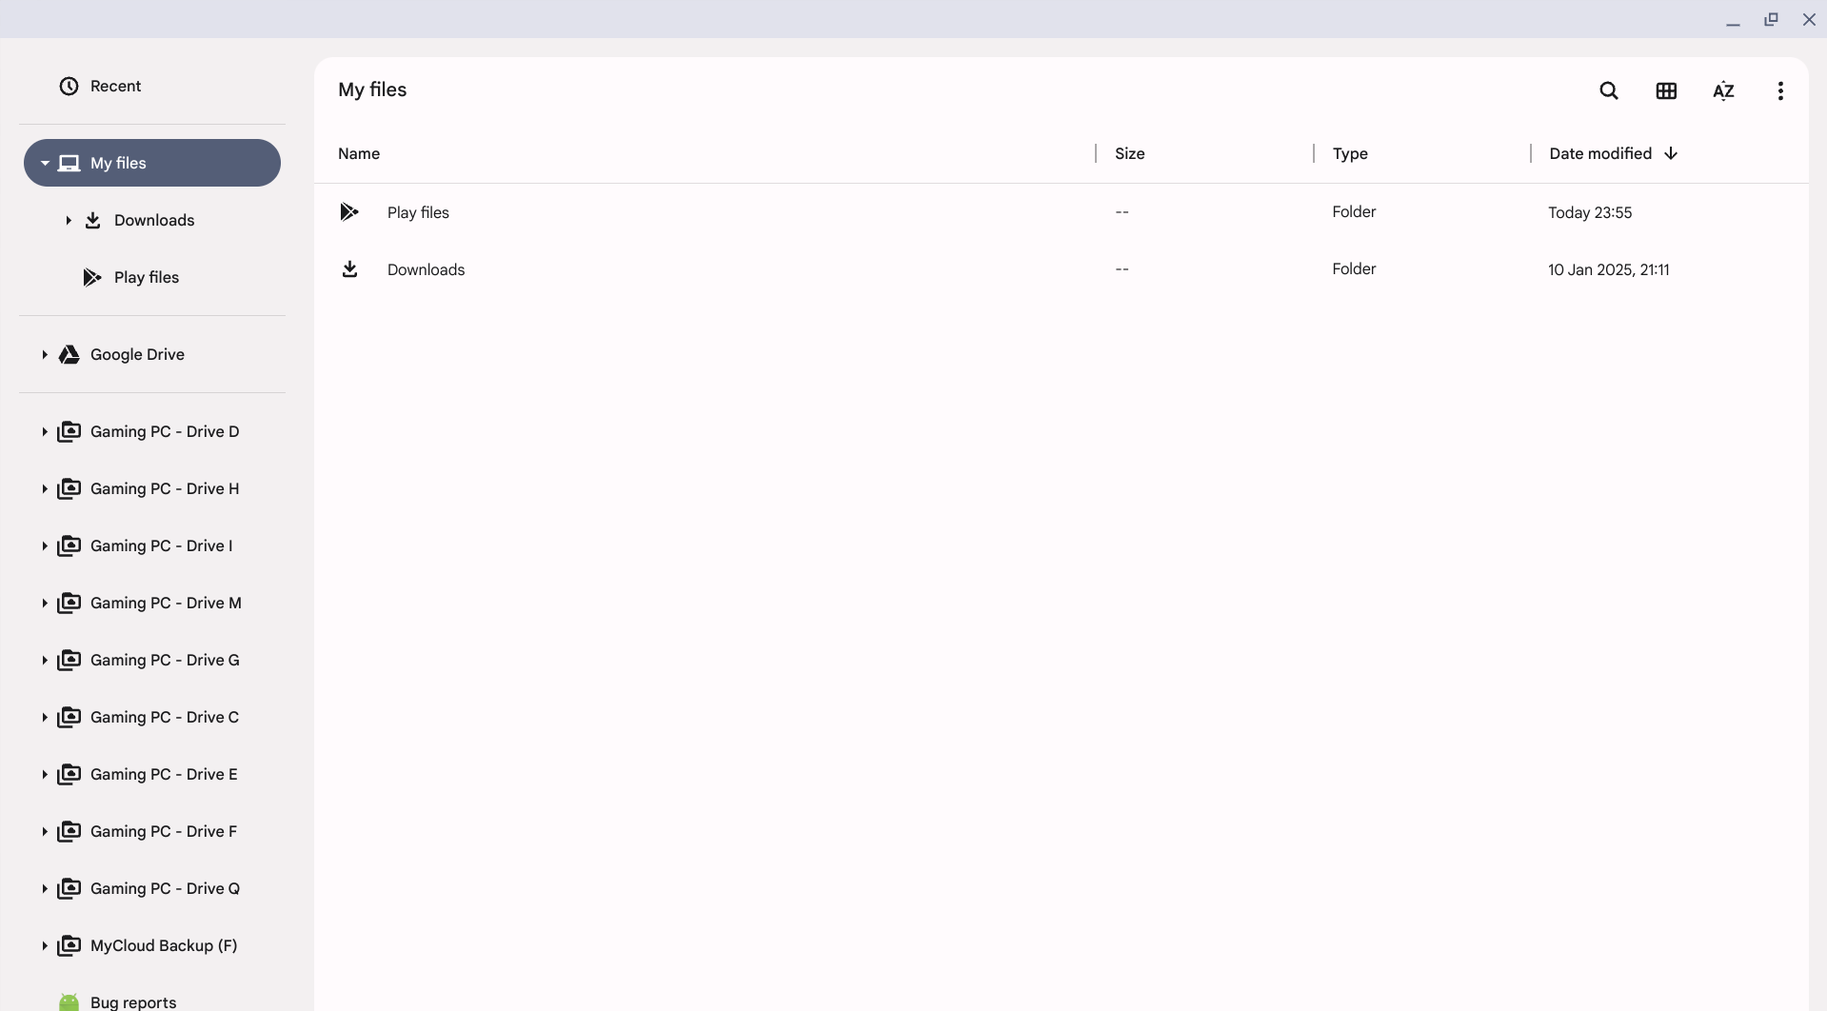Screen dimensions: 1827x1011
Task: Expand Gaming PC - Drive D
Action: [x=44, y=431]
